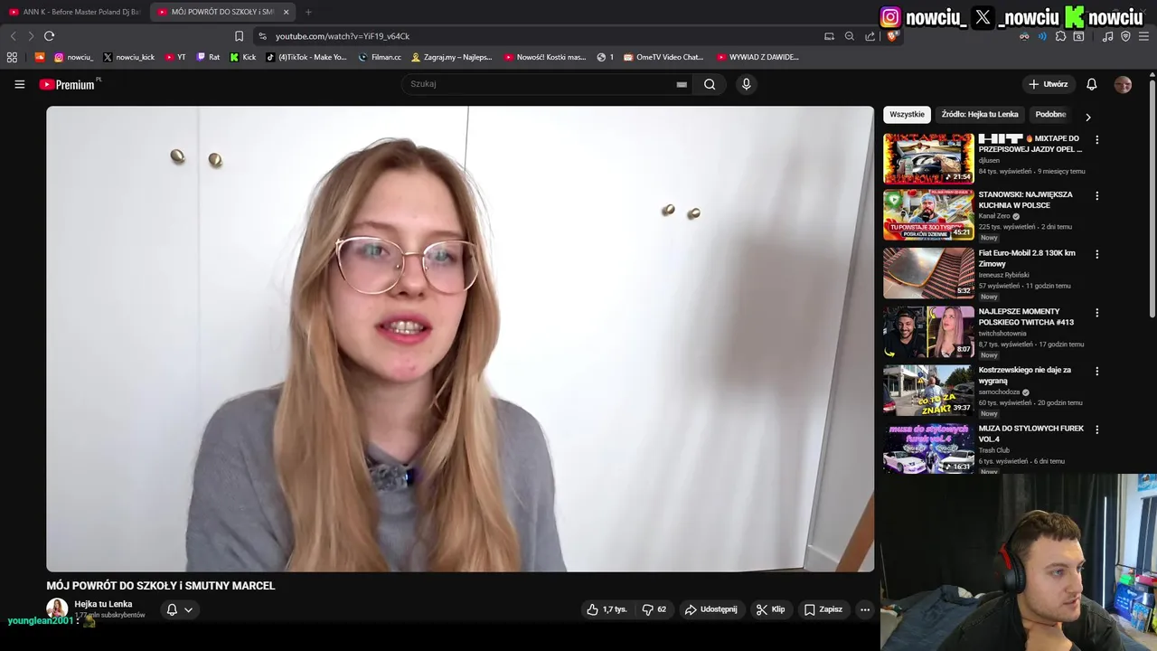Viewport: 1157px width, 651px height.
Task: Reload the page with browser refresh icon
Action: pyautogui.click(x=49, y=36)
